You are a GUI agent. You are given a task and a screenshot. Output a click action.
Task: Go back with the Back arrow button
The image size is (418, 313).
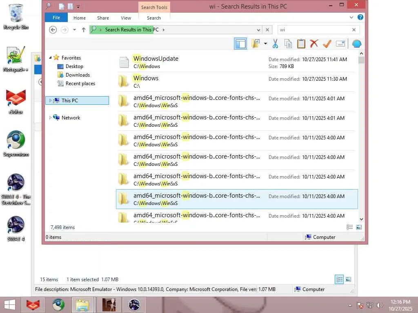[x=53, y=30]
